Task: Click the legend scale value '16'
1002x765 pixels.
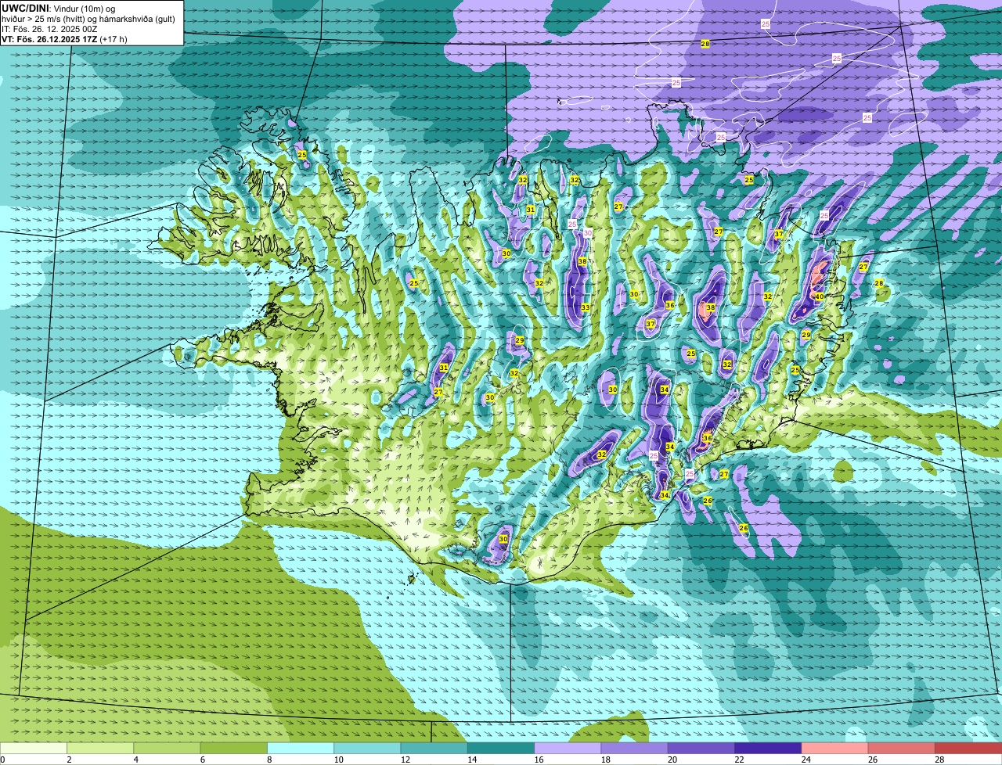Action: [x=539, y=760]
